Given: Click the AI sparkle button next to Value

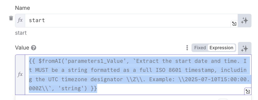Looking at the screenshot, I should pyautogui.click(x=244, y=48).
